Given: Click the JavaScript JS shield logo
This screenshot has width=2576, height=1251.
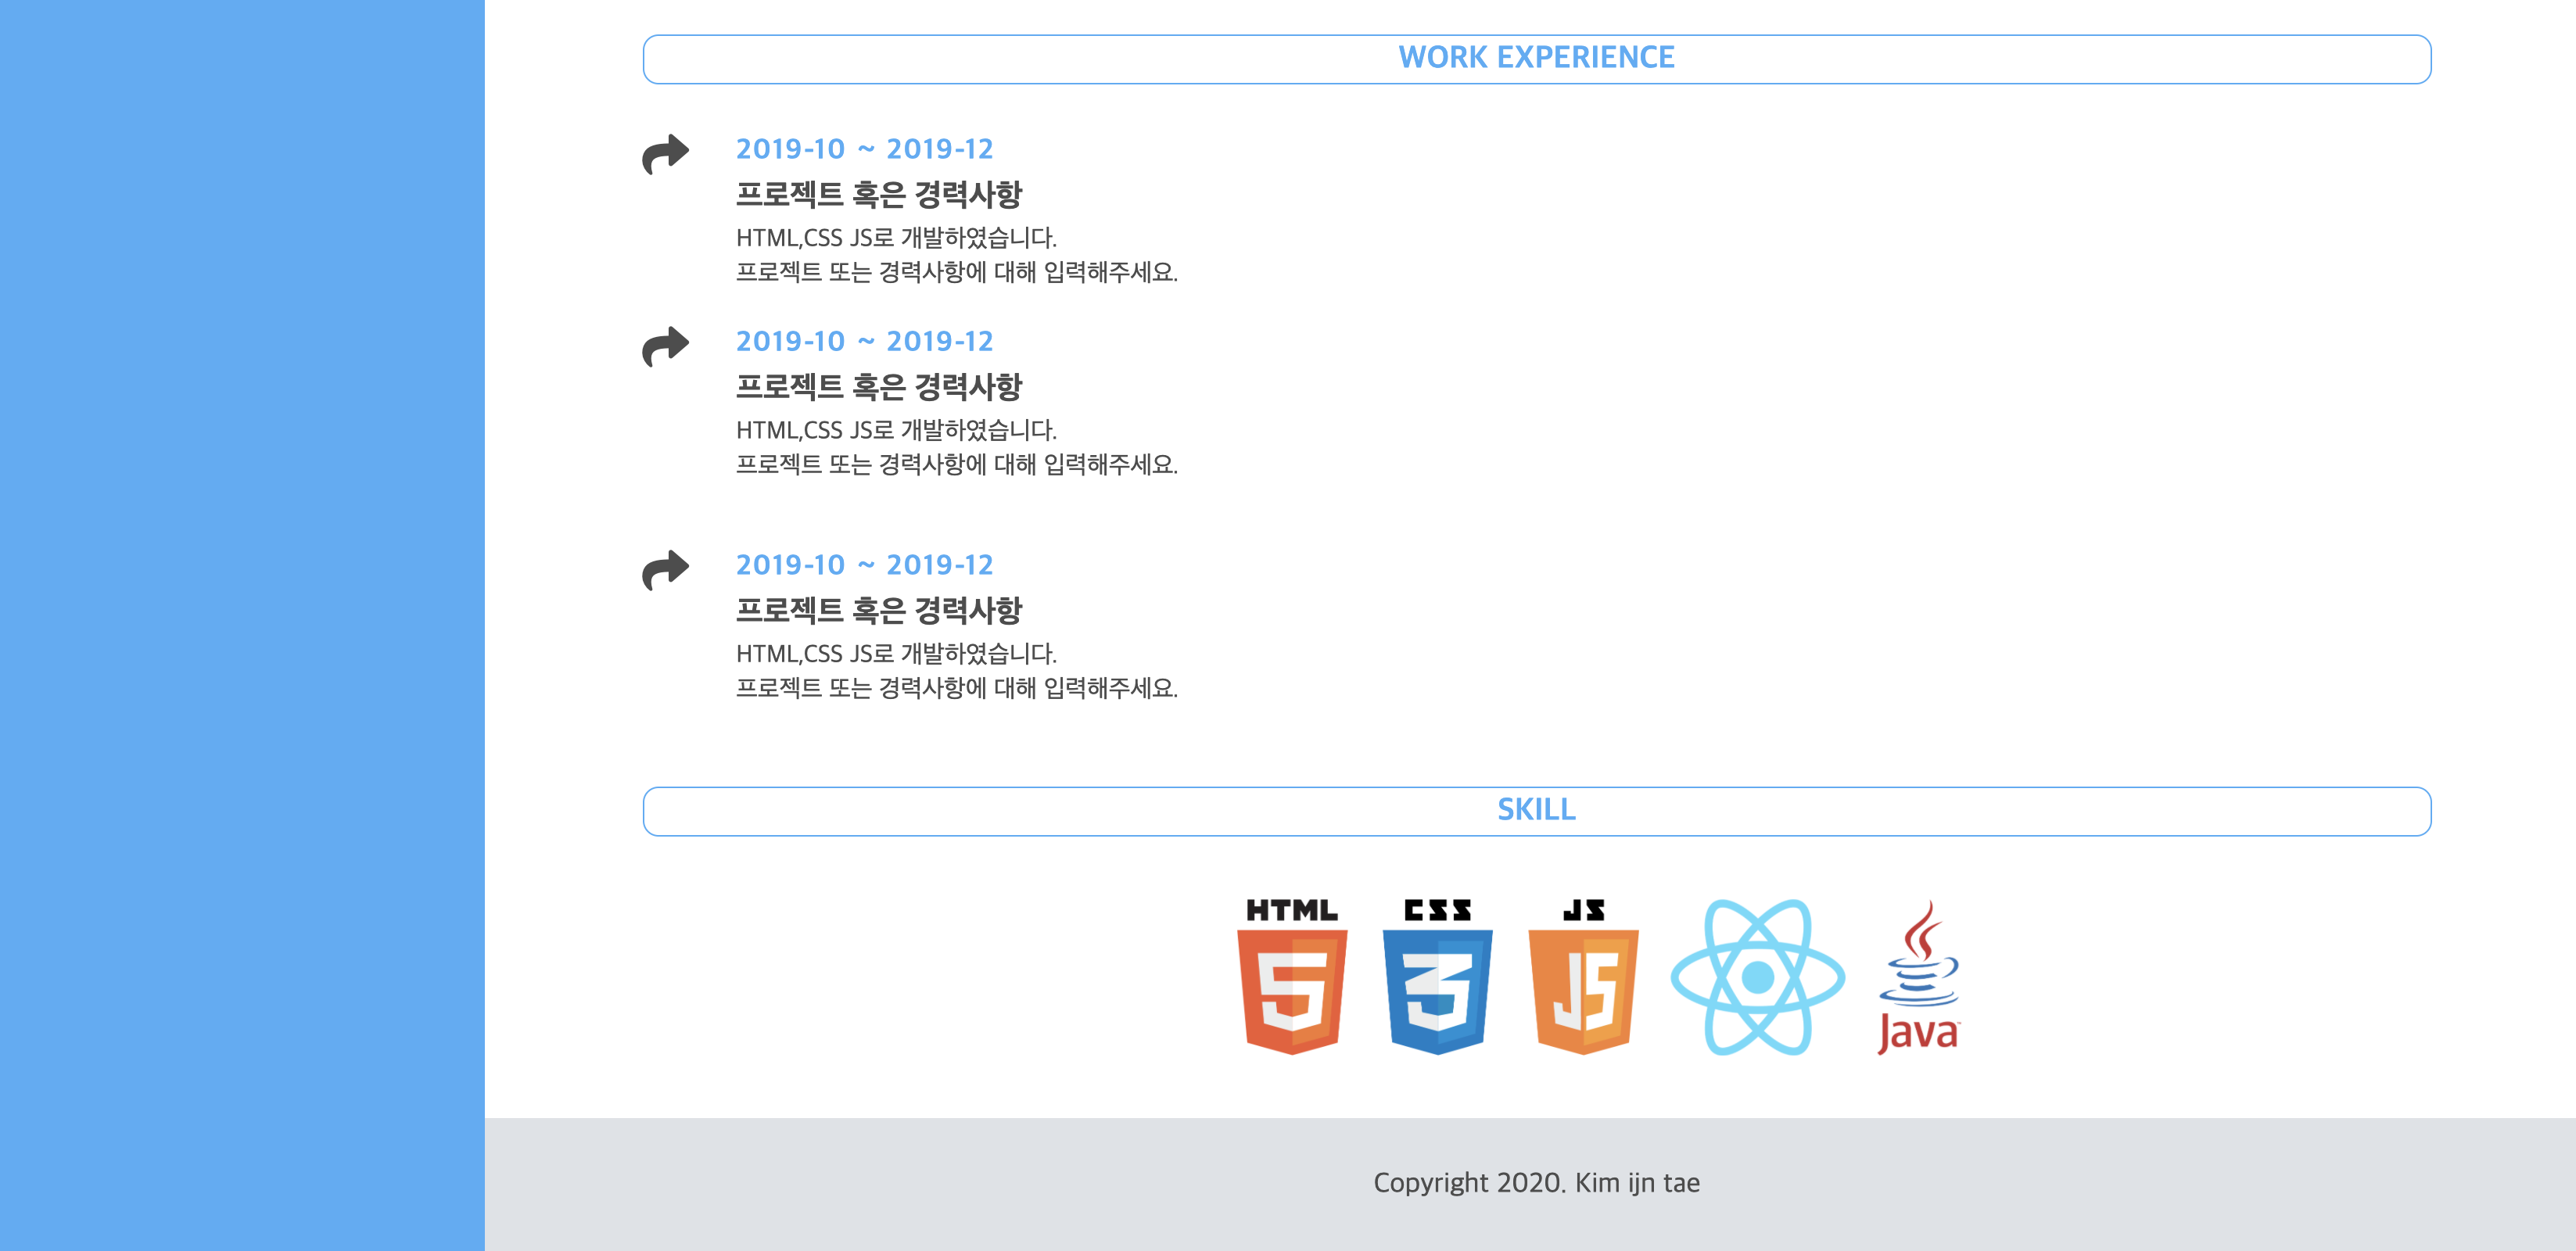Looking at the screenshot, I should pos(1583,977).
